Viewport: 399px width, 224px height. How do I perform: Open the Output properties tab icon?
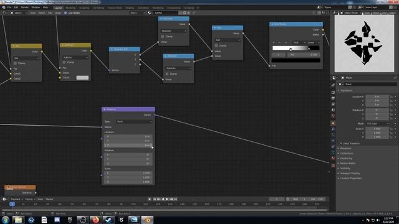point(333,98)
